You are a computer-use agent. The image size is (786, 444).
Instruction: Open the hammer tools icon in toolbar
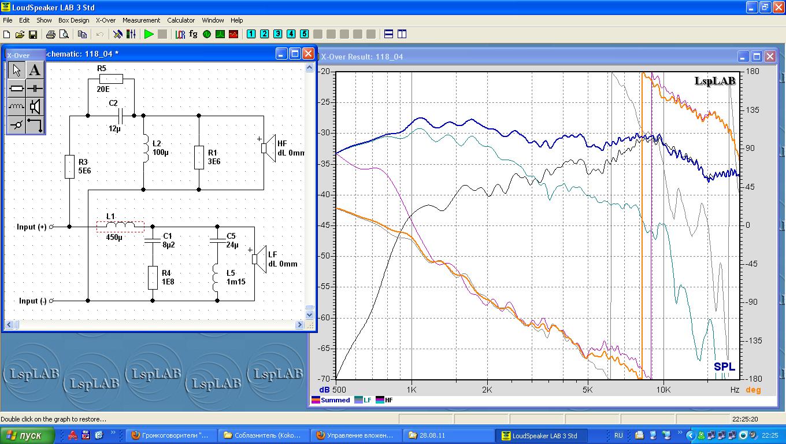pyautogui.click(x=118, y=34)
